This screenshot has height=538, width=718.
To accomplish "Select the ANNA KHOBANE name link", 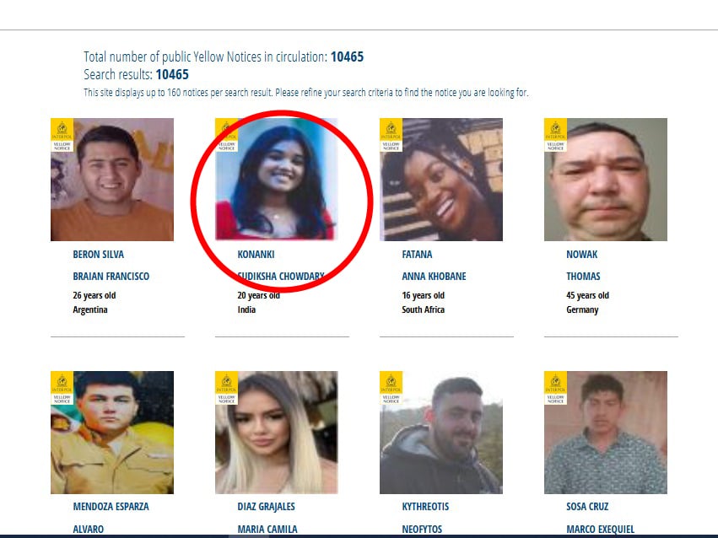I will pos(435,277).
